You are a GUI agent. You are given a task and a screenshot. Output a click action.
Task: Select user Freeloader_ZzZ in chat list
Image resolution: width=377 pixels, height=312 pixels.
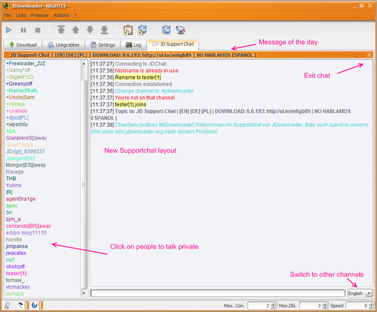tap(26, 64)
